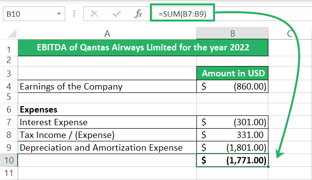This screenshot has height=180, width=312.
Task: Select row 3 header
Action: pyautogui.click(x=9, y=73)
